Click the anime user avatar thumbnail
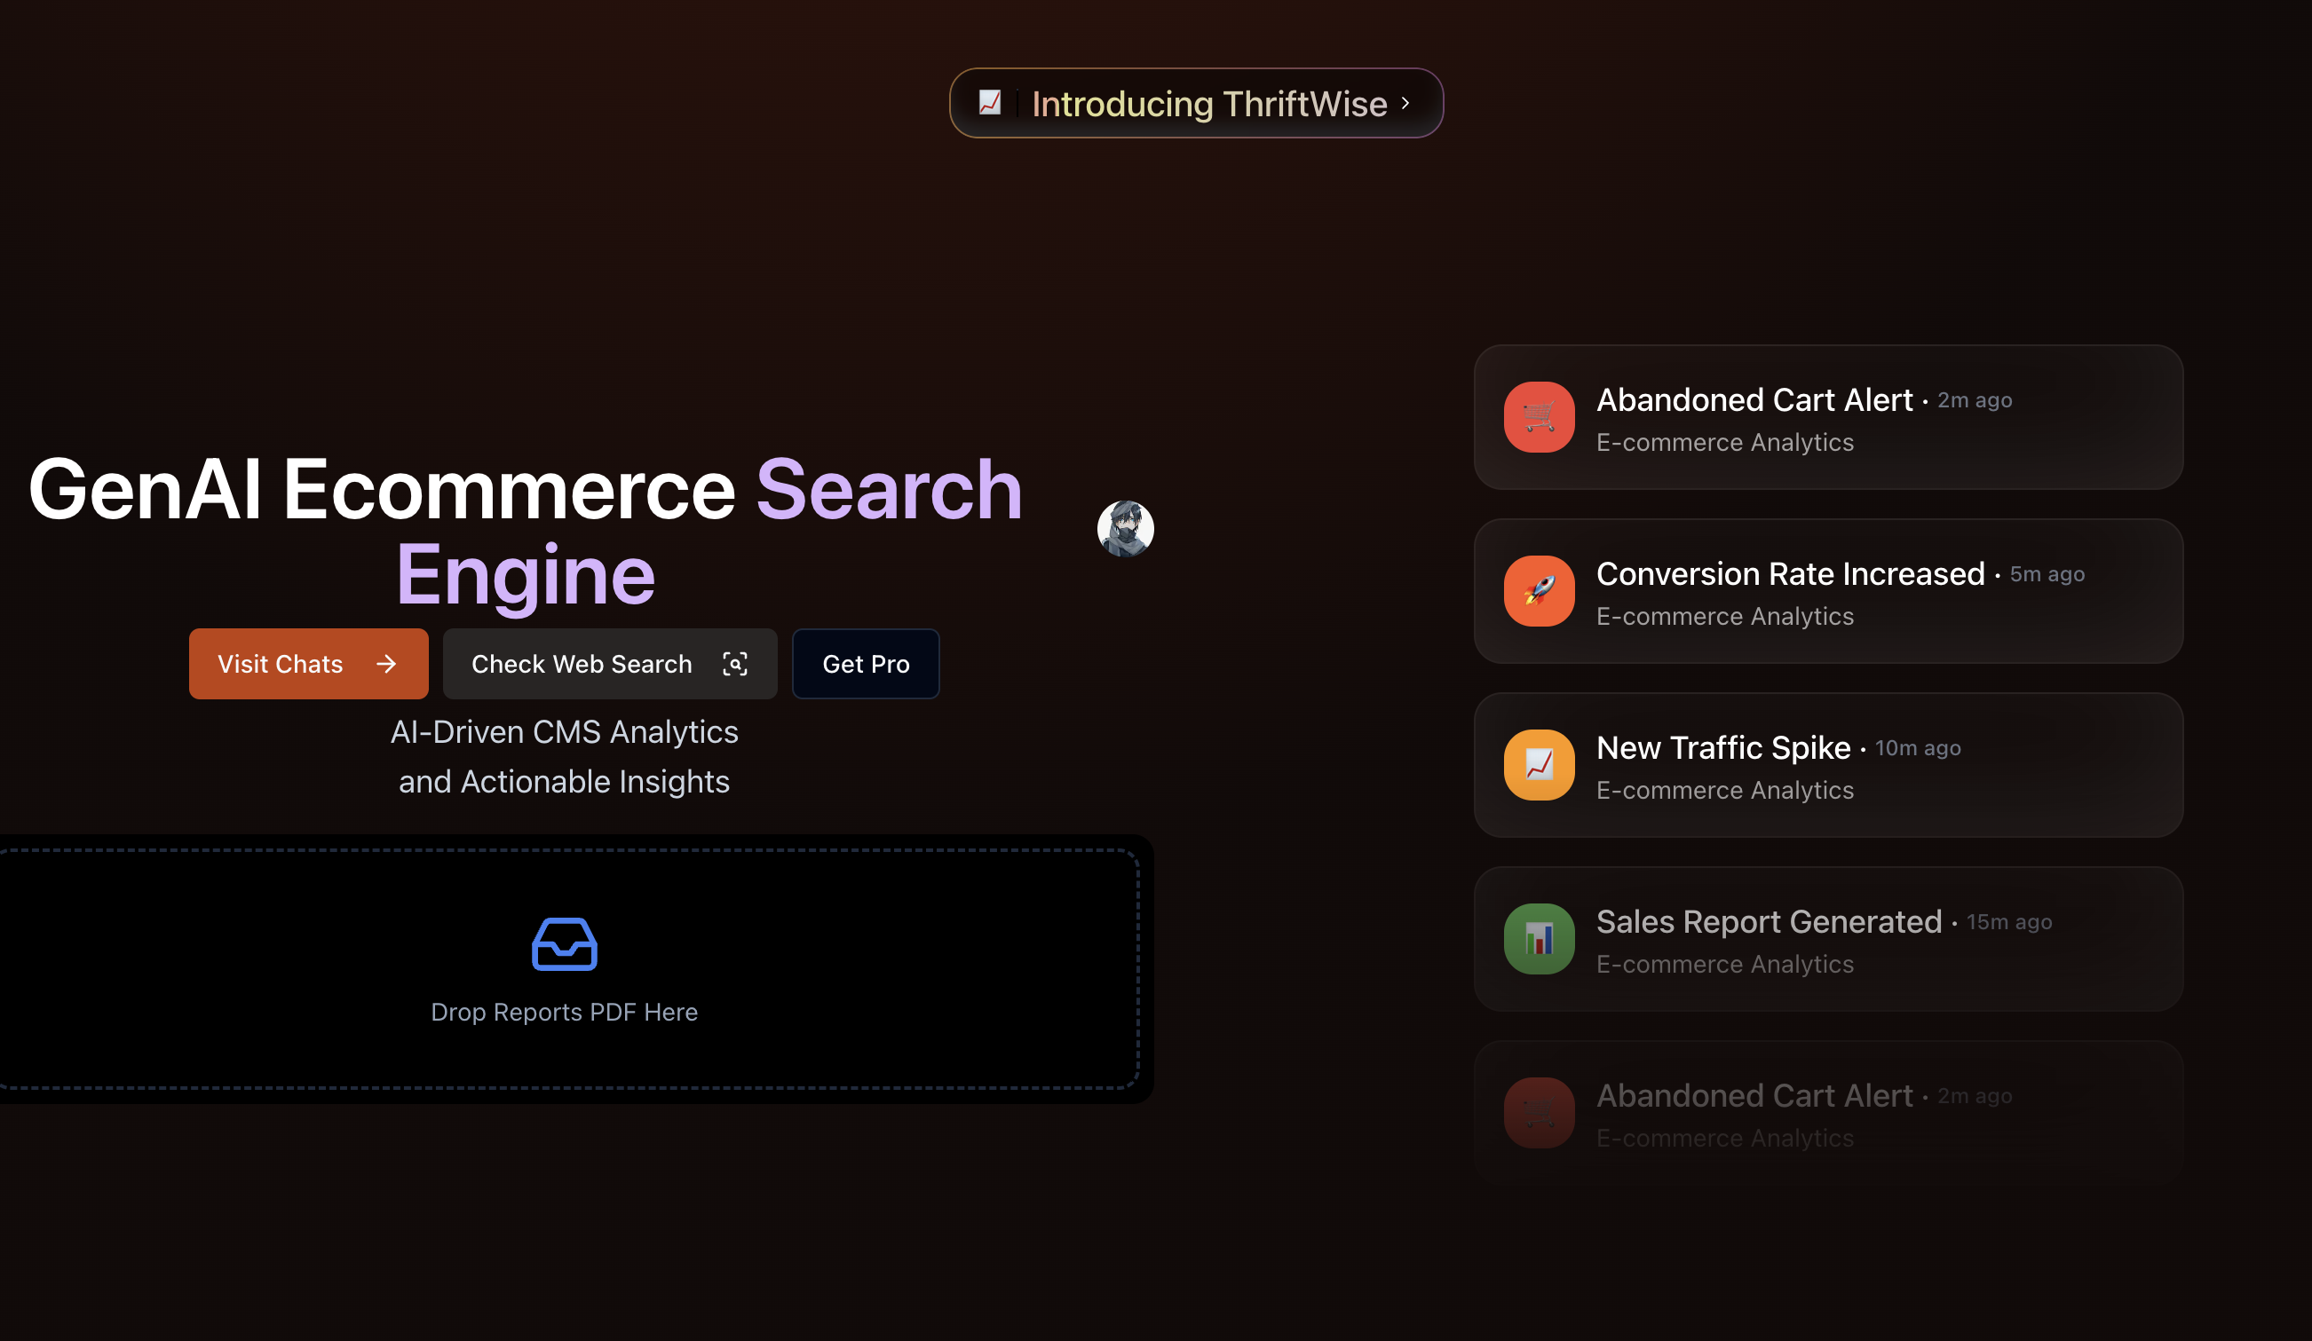Viewport: 2312px width, 1341px height. click(x=1125, y=529)
